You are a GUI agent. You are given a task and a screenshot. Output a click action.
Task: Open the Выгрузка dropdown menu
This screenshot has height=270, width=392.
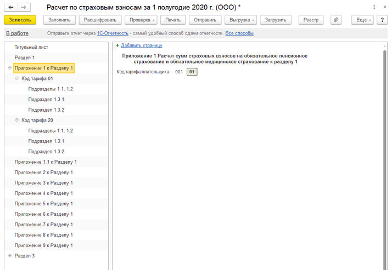(x=240, y=20)
